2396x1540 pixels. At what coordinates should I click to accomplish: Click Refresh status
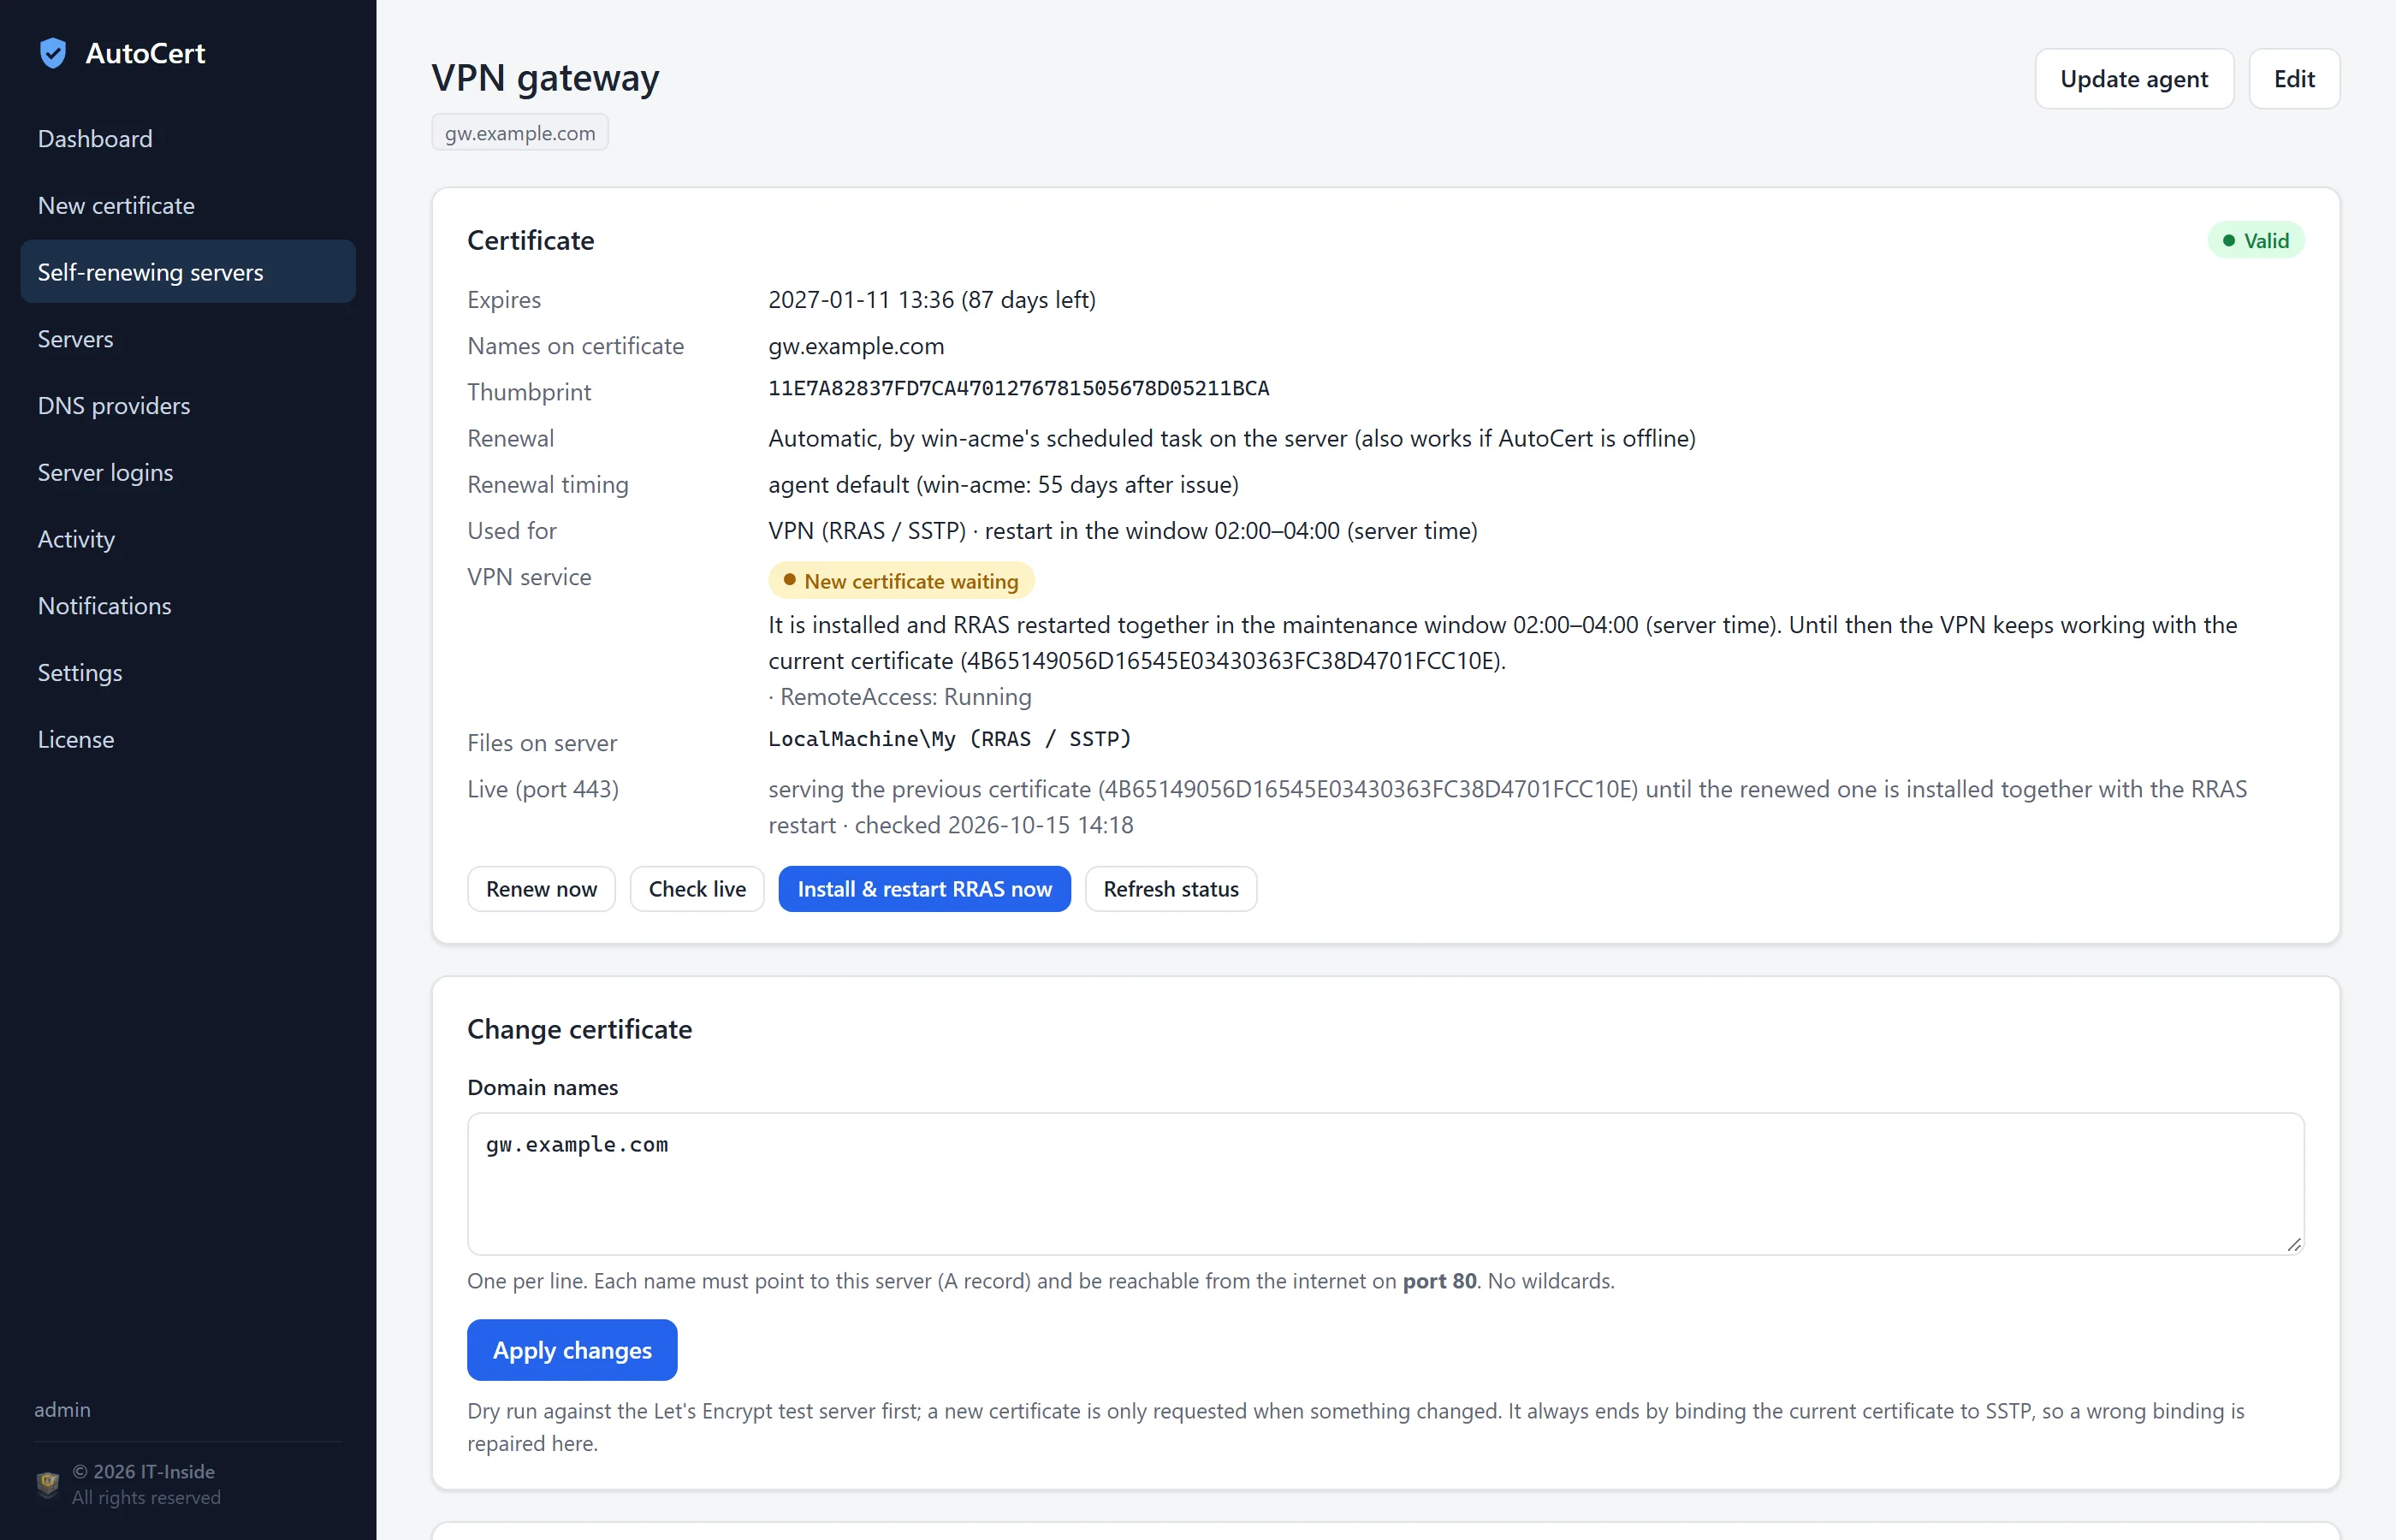1171,889
